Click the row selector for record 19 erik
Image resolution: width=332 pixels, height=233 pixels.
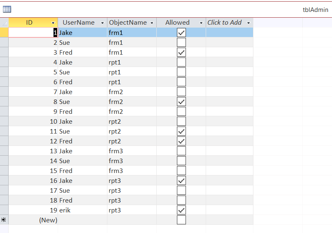(x=4, y=210)
